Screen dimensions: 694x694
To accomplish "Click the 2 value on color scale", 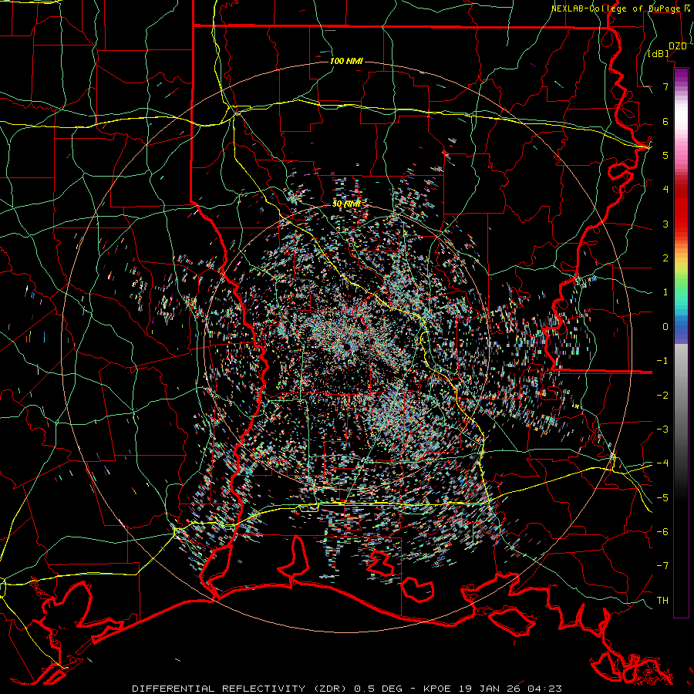I will tap(665, 258).
